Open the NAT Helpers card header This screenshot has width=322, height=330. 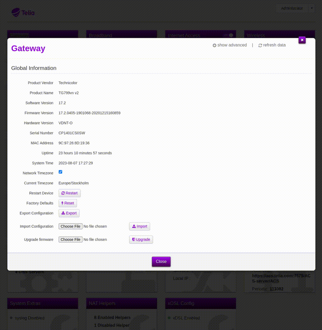coord(102,303)
